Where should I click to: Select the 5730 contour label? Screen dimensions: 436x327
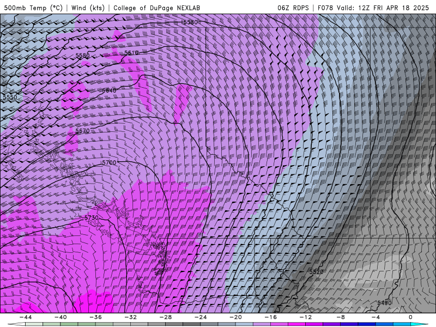click(x=92, y=217)
